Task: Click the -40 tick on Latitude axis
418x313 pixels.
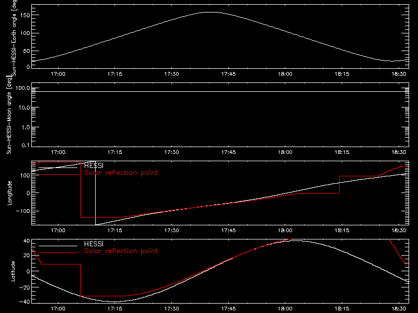Action: tap(25, 302)
